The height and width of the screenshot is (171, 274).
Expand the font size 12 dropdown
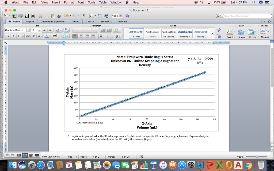click(x=40, y=30)
